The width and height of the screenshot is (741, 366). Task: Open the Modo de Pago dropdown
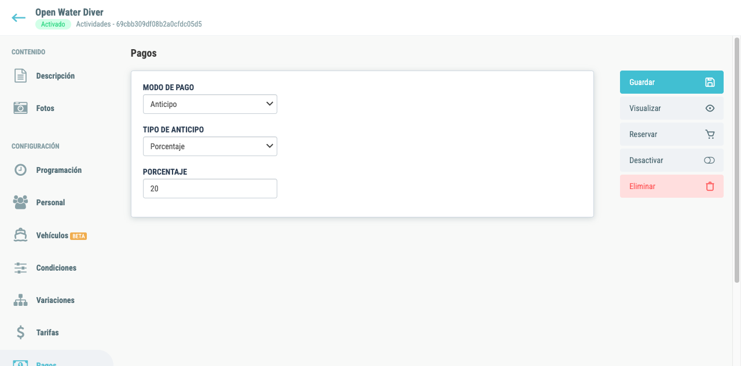click(x=210, y=104)
